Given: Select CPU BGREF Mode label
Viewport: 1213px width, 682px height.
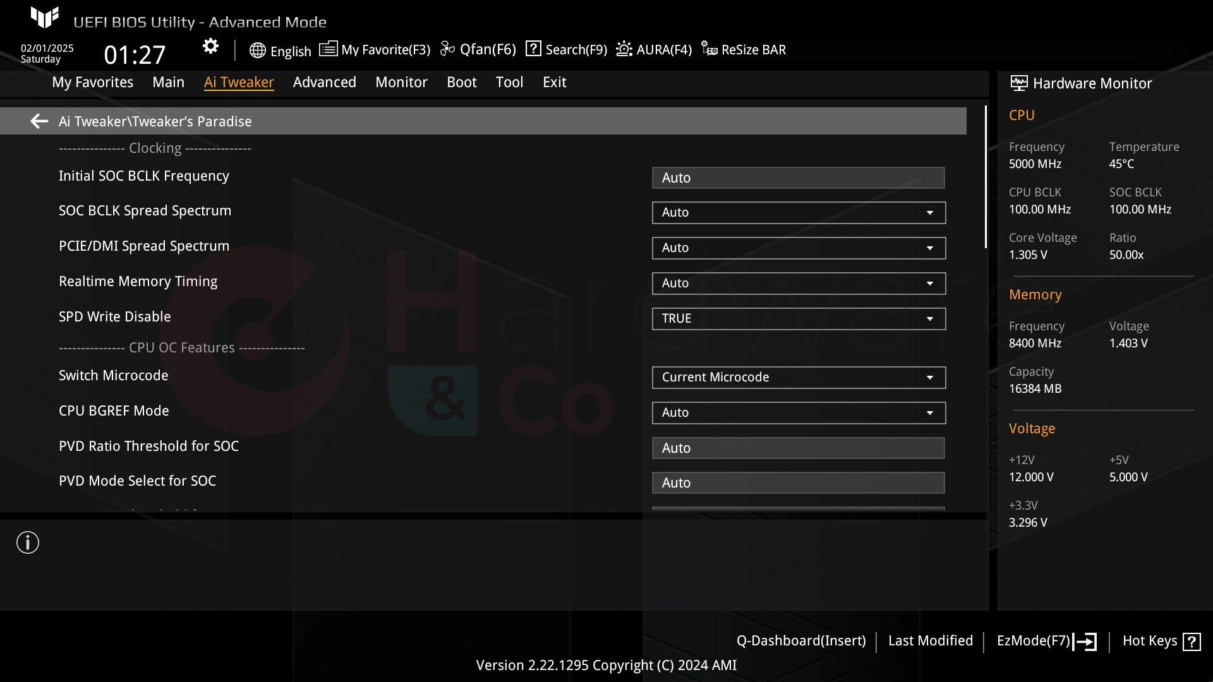Looking at the screenshot, I should click(x=114, y=411).
